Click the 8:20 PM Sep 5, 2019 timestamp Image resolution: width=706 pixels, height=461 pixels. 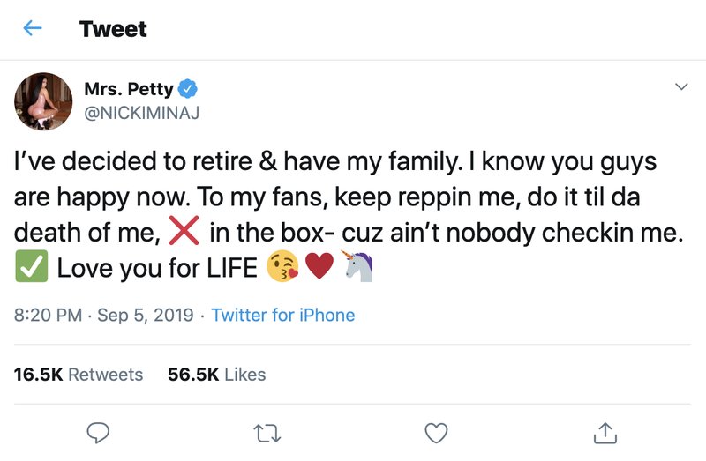(x=106, y=315)
